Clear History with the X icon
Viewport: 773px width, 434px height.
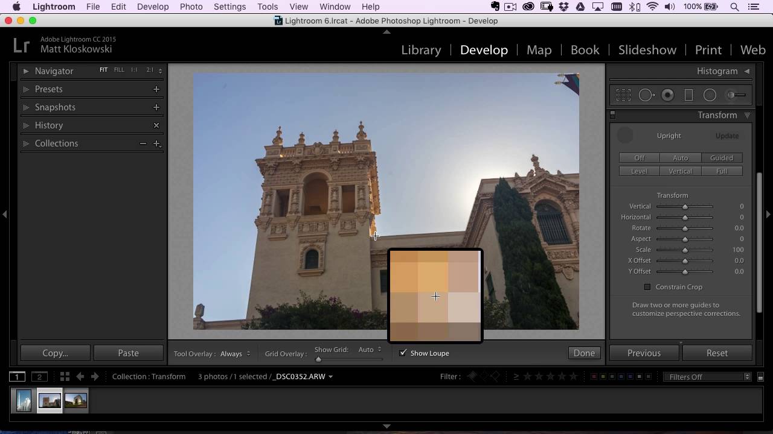[156, 125]
